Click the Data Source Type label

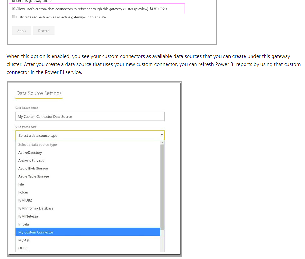tap(26, 127)
